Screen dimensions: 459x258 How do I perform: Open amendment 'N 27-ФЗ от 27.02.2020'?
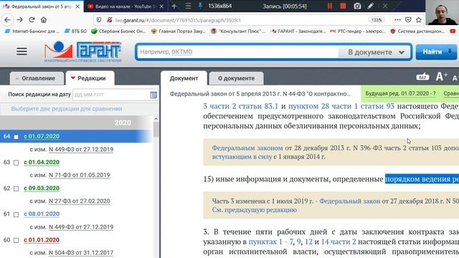click(x=80, y=201)
